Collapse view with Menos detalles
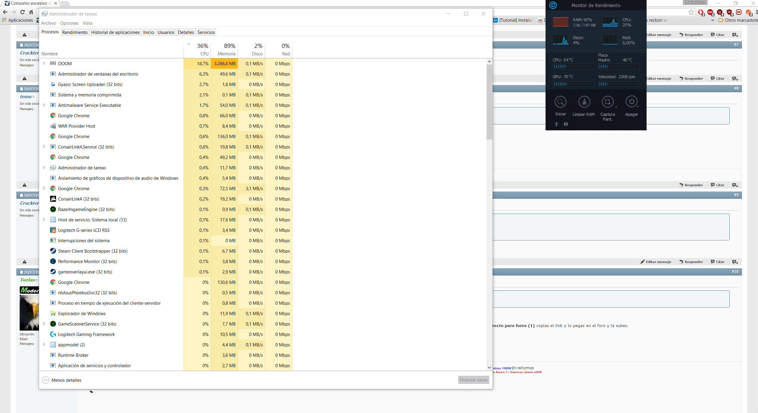Viewport: 758px width, 413px height. [62, 380]
